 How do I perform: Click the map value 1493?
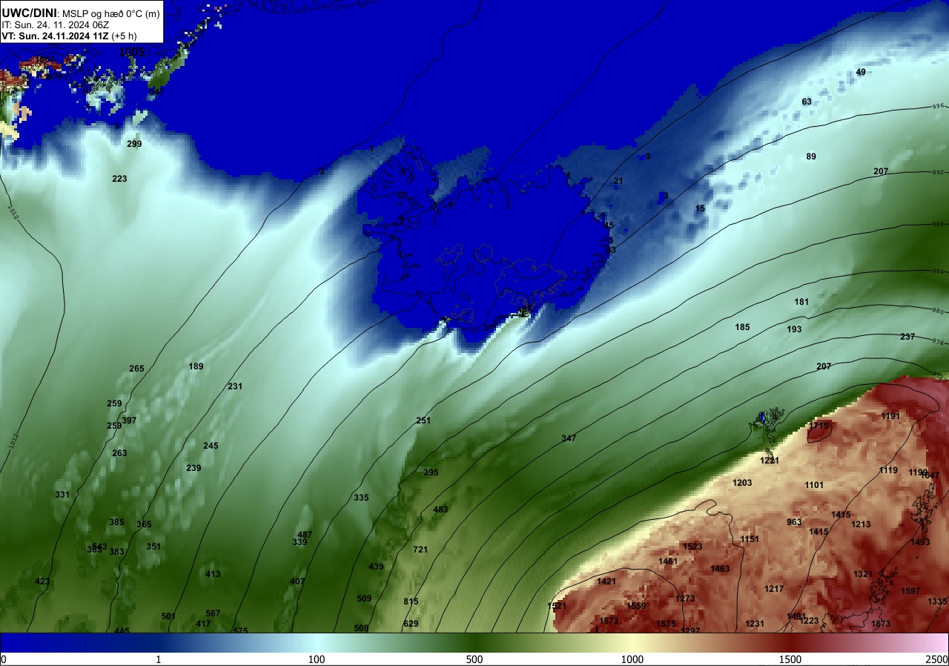click(x=920, y=542)
